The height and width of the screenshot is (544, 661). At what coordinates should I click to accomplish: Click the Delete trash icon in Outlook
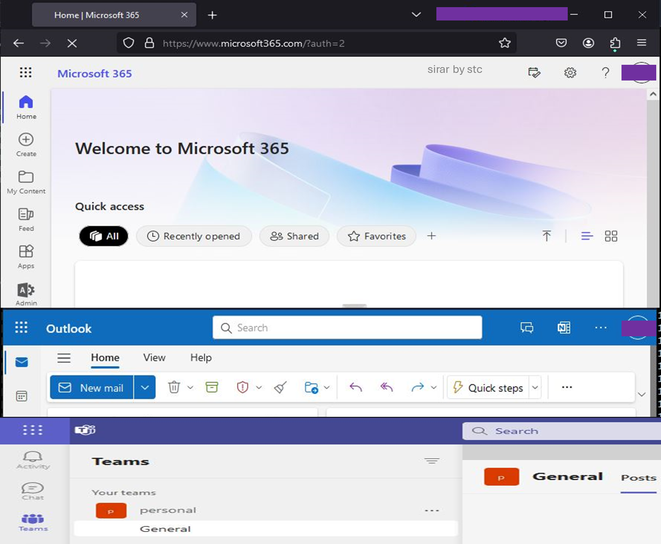point(174,387)
